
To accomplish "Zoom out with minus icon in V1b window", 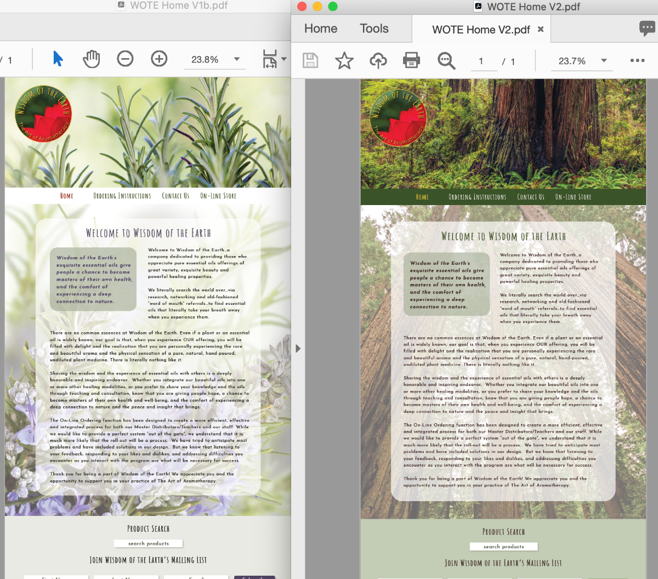I will [x=125, y=59].
